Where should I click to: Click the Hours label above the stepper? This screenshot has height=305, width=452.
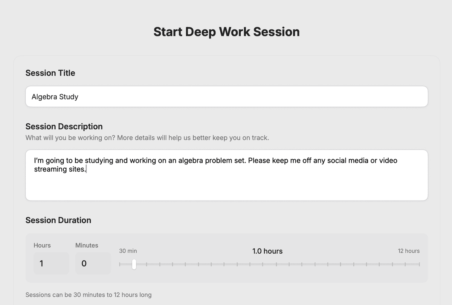pos(42,245)
